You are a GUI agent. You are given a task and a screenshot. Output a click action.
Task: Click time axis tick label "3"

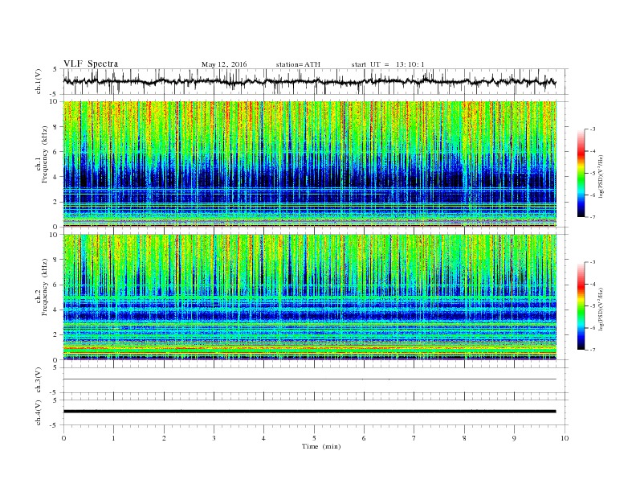click(214, 438)
